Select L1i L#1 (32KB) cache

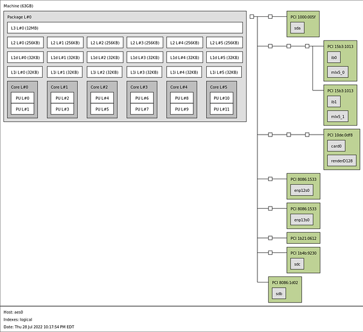65,72
